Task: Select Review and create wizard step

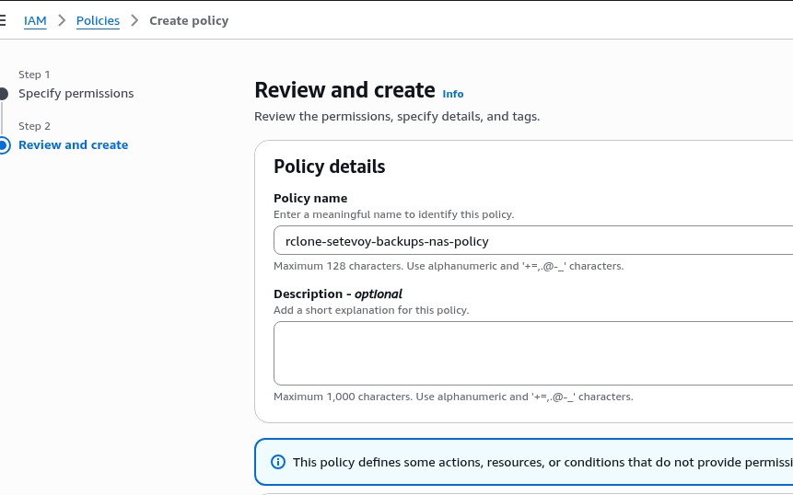Action: click(x=73, y=145)
